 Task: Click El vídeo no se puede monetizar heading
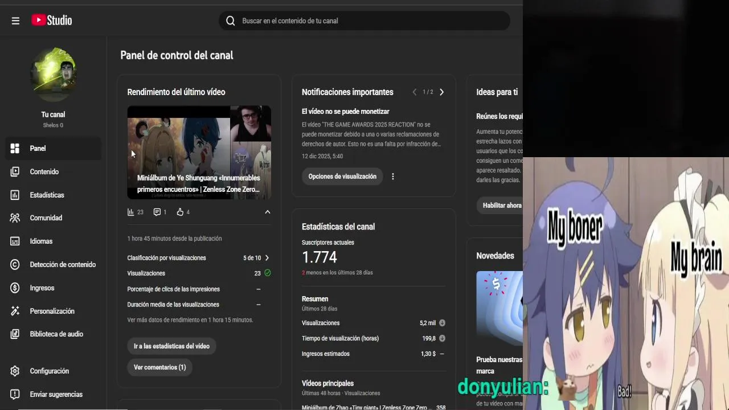pos(346,112)
